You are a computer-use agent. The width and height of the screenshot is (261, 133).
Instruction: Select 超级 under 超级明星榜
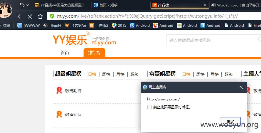134,74
